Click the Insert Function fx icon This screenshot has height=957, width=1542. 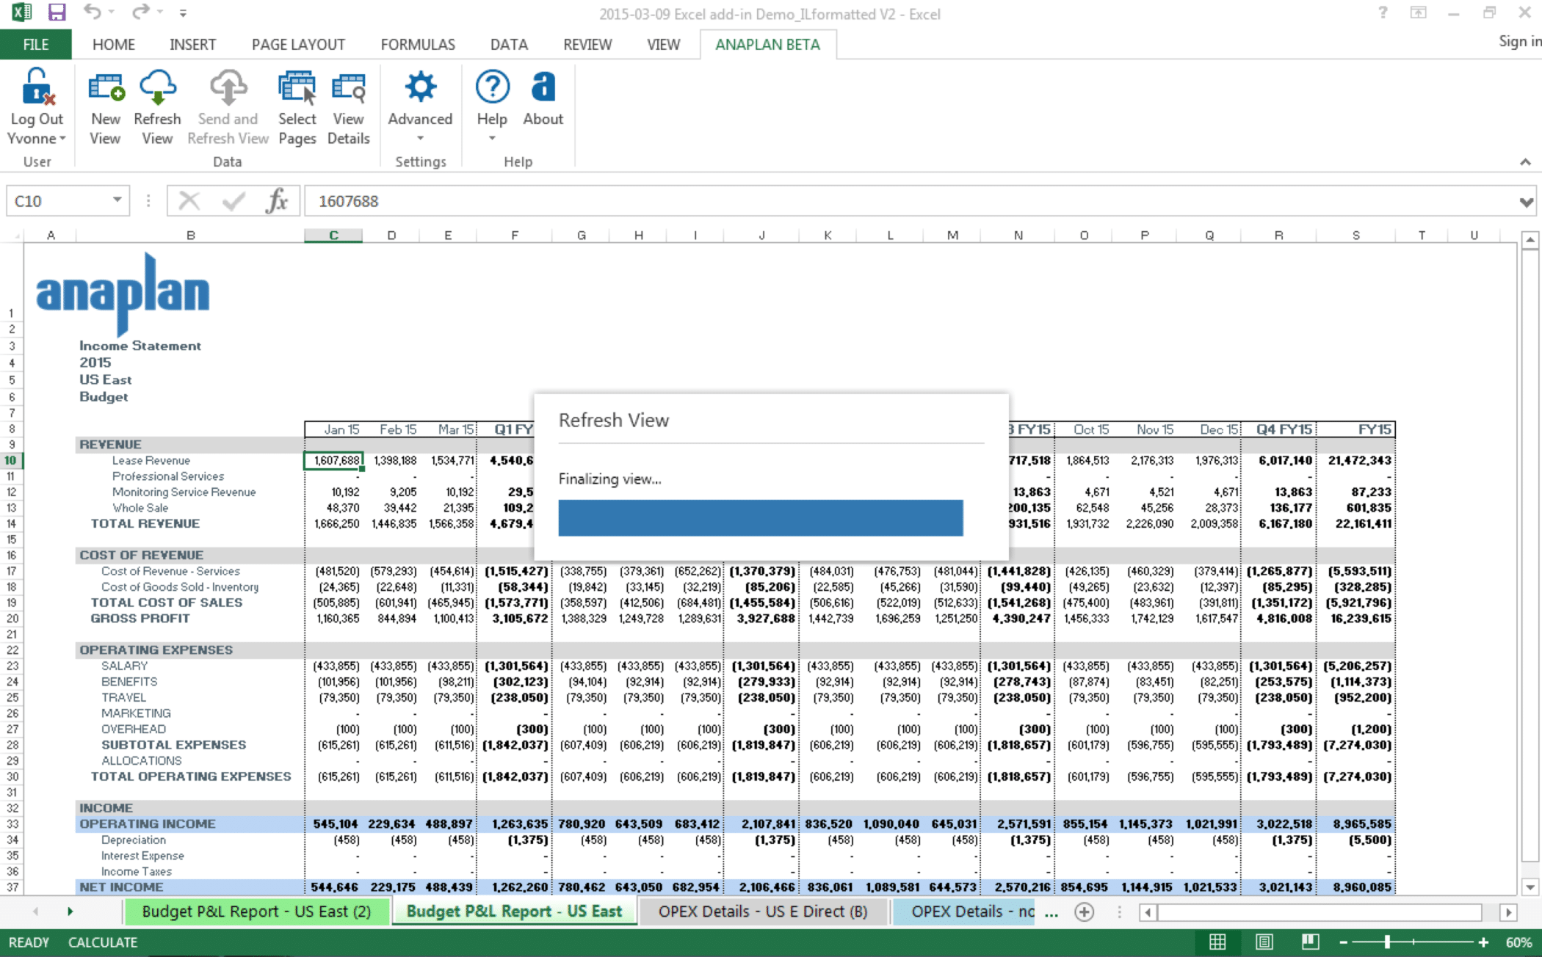(x=277, y=200)
